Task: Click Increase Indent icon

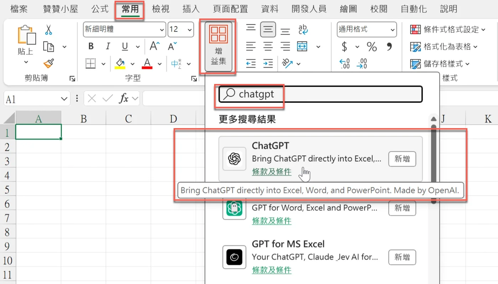Action: click(x=268, y=64)
